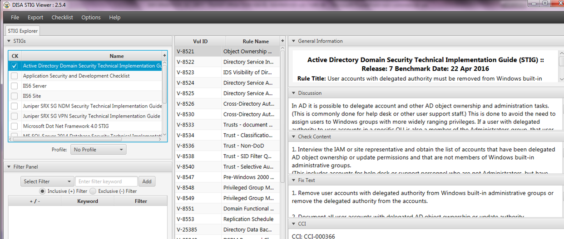Select row V-8536 Trust - Non-DoD

pyautogui.click(x=228, y=146)
